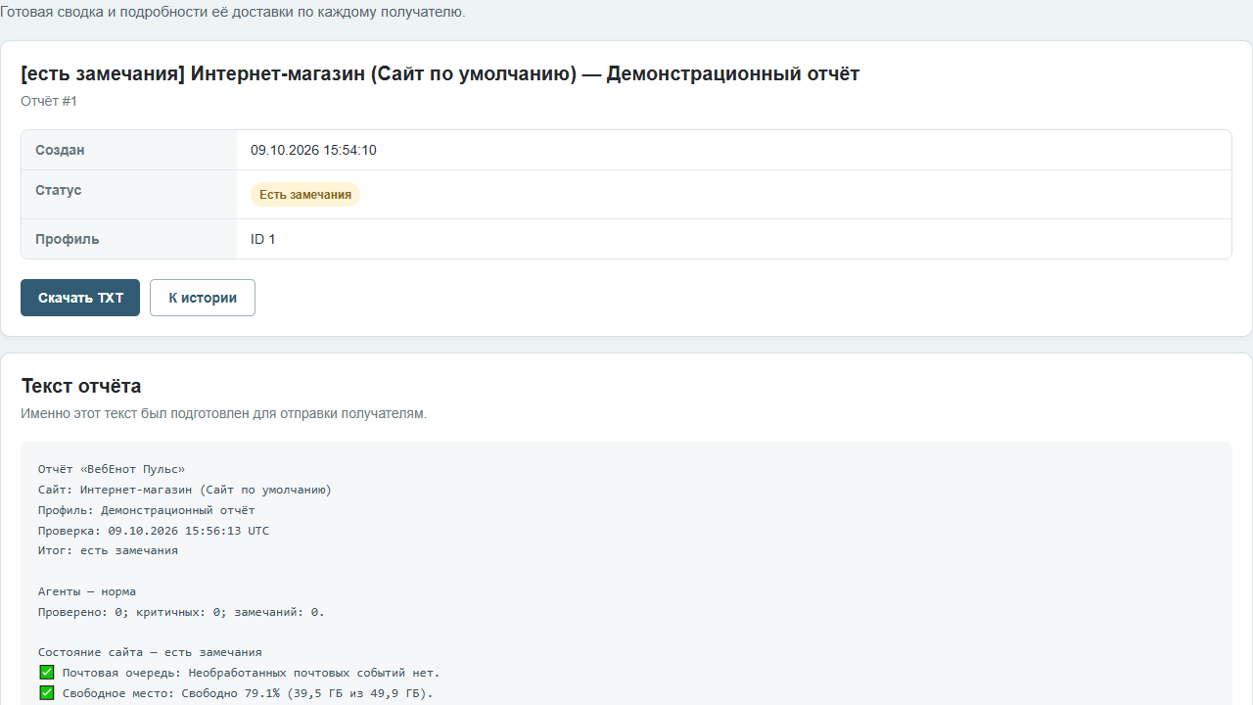The height and width of the screenshot is (705, 1253).
Task: Click the intro line starting Готовая сводка
Action: [233, 12]
